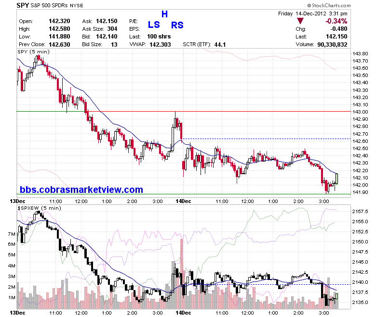Image resolution: width=376 pixels, height=317 pixels.
Task: Select the Chg value -0.480
Action: 338,29
